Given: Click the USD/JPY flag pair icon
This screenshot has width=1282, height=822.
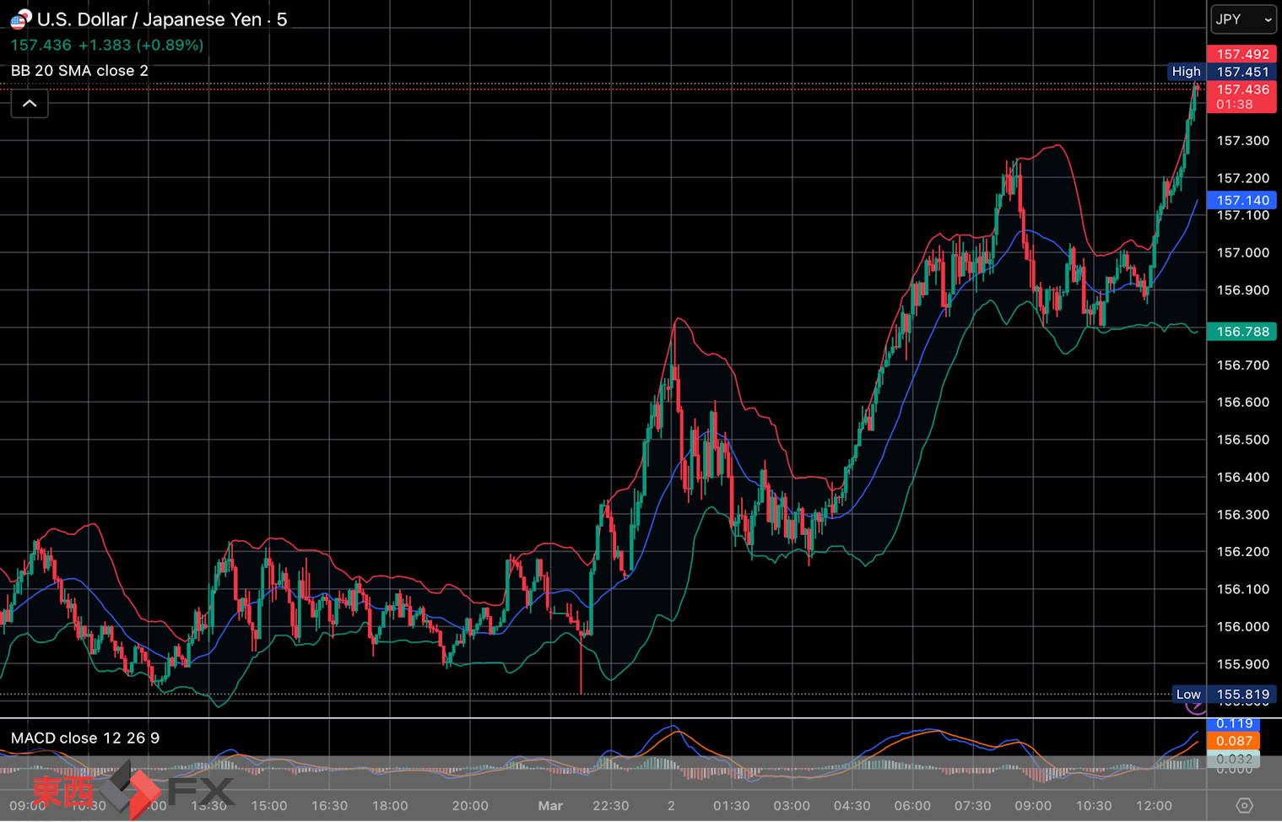Looking at the screenshot, I should (20, 19).
